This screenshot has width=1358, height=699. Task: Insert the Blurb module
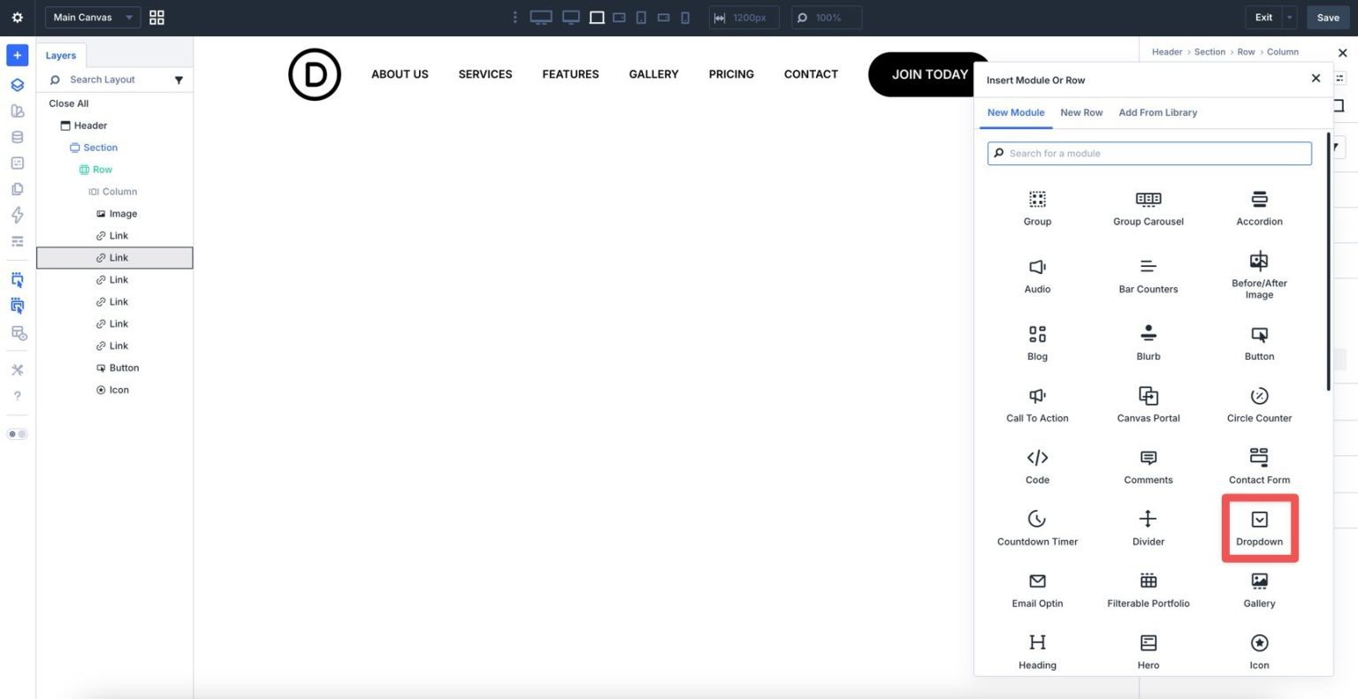click(1148, 343)
